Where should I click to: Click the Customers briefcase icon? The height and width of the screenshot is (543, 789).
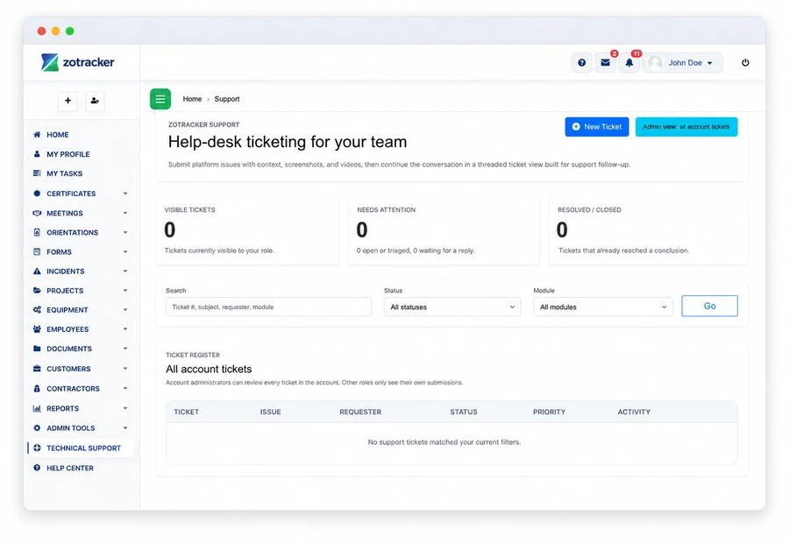pos(37,369)
